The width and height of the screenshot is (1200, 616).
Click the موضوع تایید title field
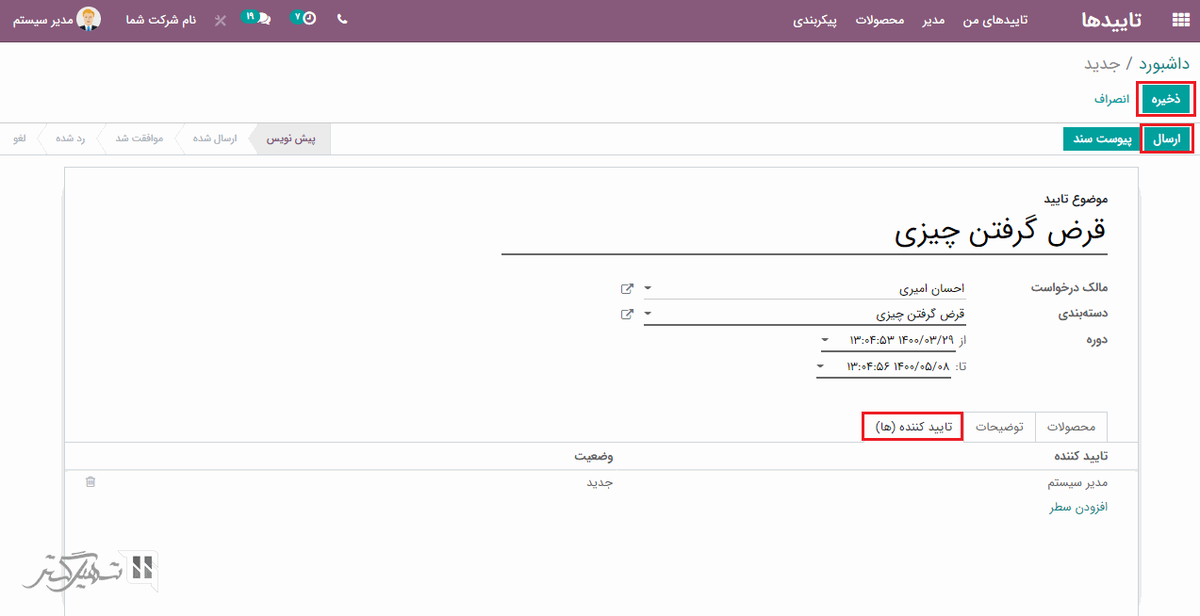[x=804, y=232]
